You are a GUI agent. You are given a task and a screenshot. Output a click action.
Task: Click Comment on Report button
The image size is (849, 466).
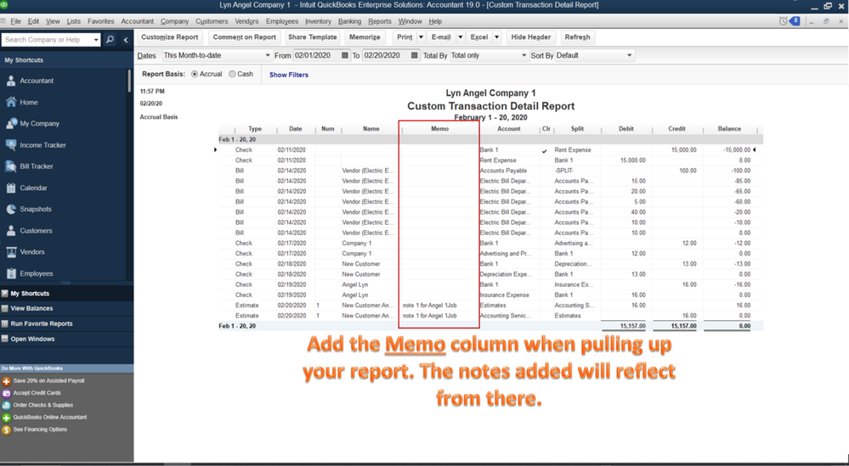pos(244,37)
